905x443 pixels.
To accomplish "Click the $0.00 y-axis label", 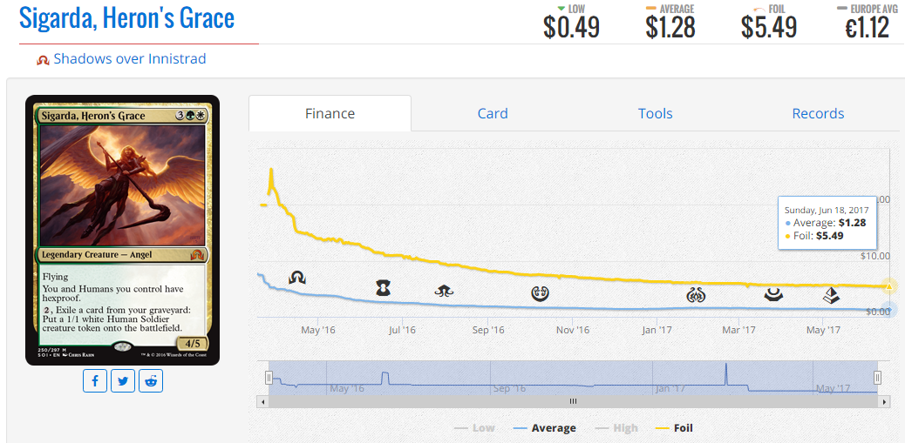I will [x=879, y=312].
